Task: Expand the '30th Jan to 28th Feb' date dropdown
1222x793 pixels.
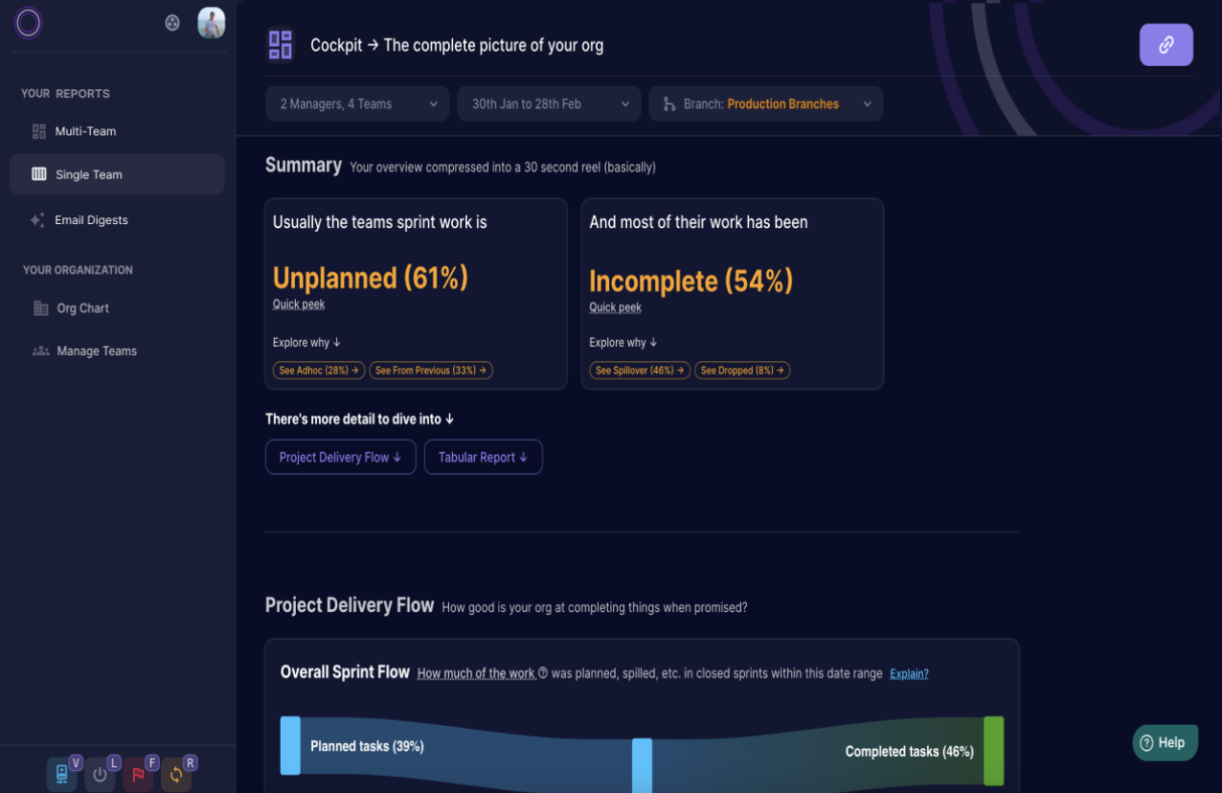Action: coord(549,104)
